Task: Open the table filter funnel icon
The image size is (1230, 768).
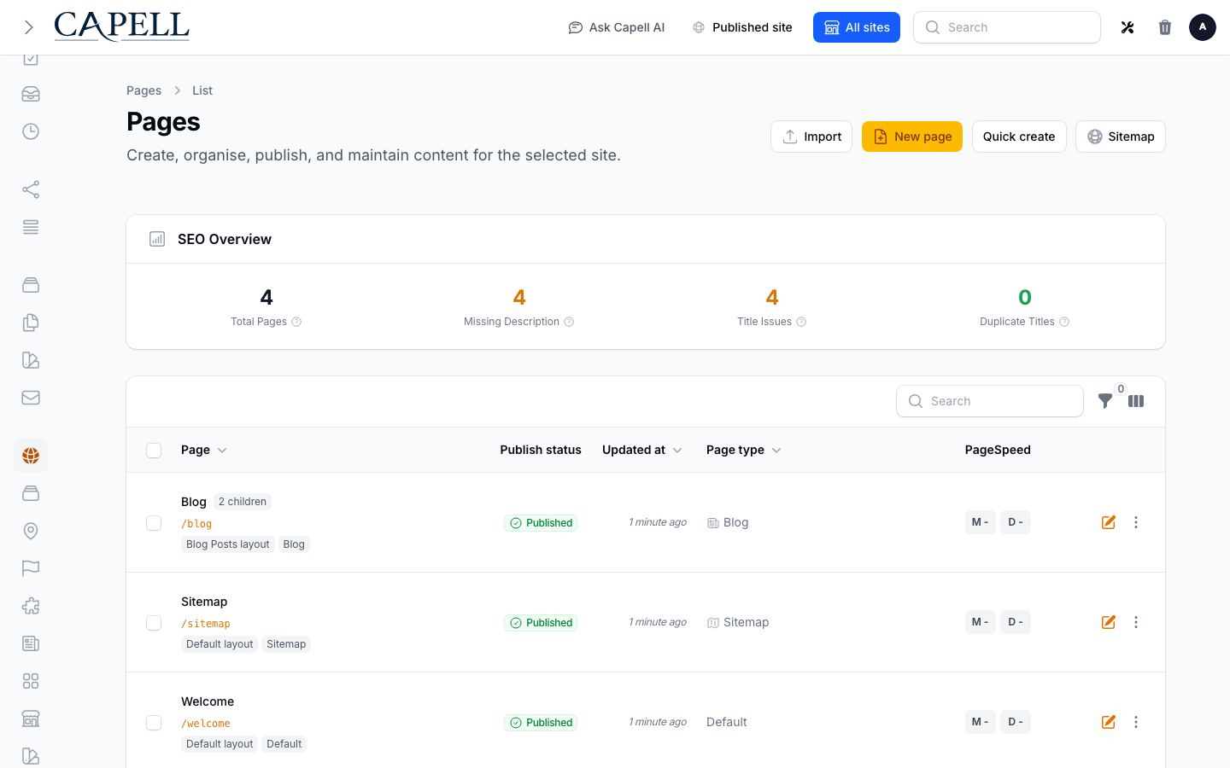Action: 1105,401
